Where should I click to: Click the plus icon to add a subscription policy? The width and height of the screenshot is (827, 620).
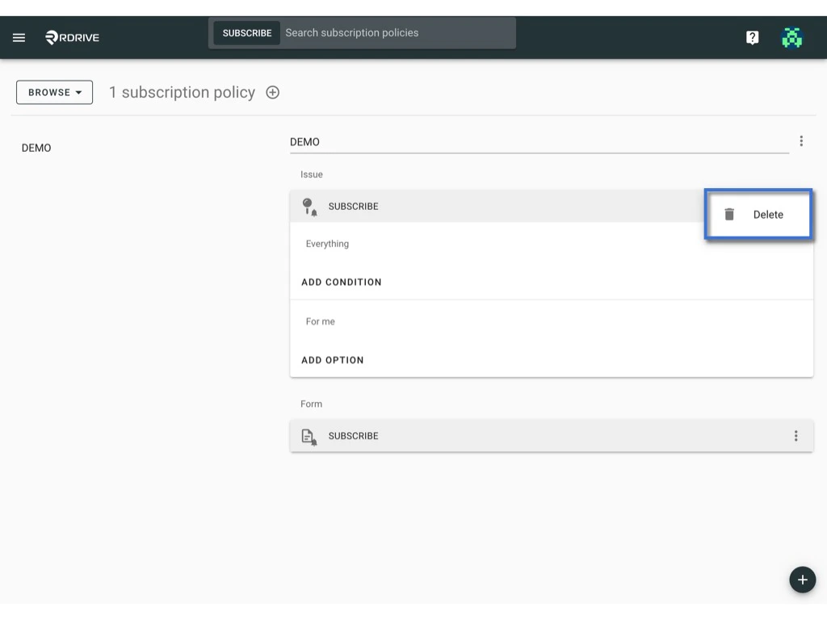pos(272,92)
